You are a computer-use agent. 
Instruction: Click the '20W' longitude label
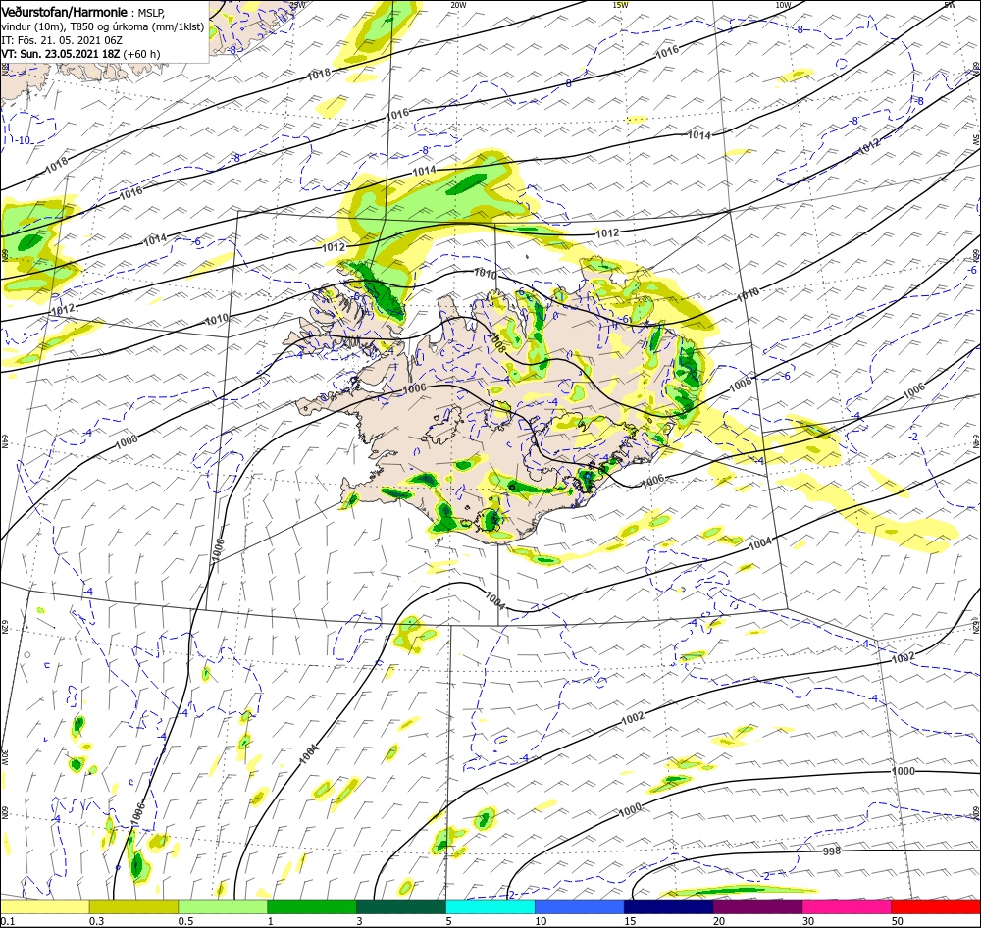[x=458, y=4]
